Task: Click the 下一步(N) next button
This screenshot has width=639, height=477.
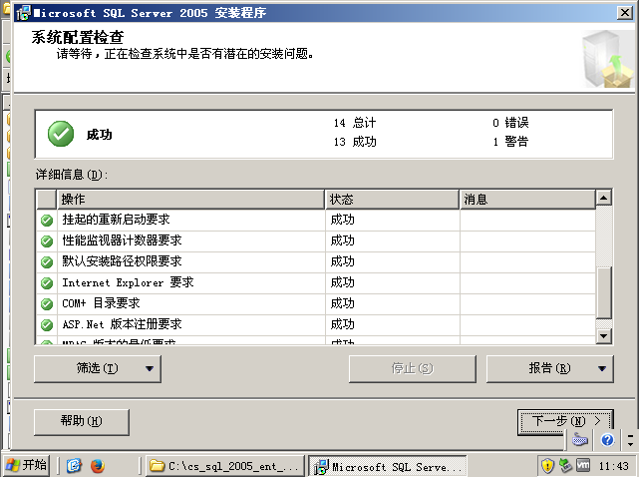Action: point(565,421)
